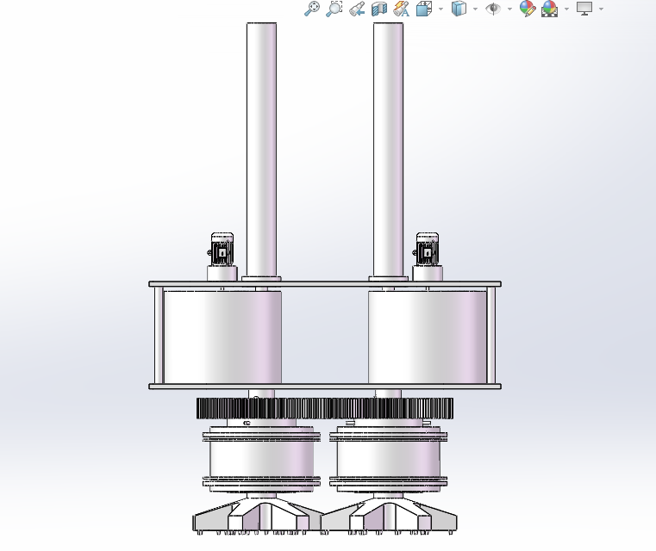Click the Zoom to Fit icon
Image resolution: width=656 pixels, height=551 pixels.
pyautogui.click(x=312, y=9)
